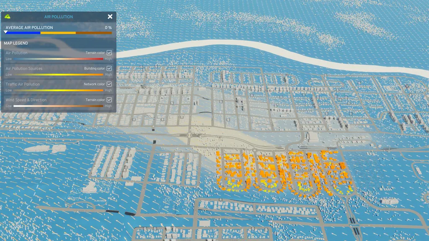Viewport: 429px width, 241px height.
Task: Click the Air Pollution panel title
Action: 59,17
